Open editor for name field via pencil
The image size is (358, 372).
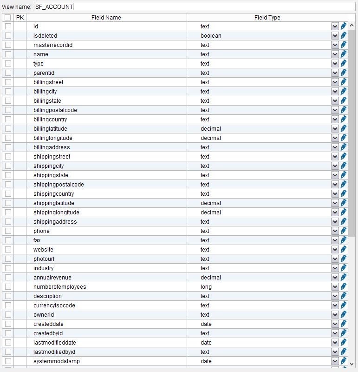[x=343, y=54]
